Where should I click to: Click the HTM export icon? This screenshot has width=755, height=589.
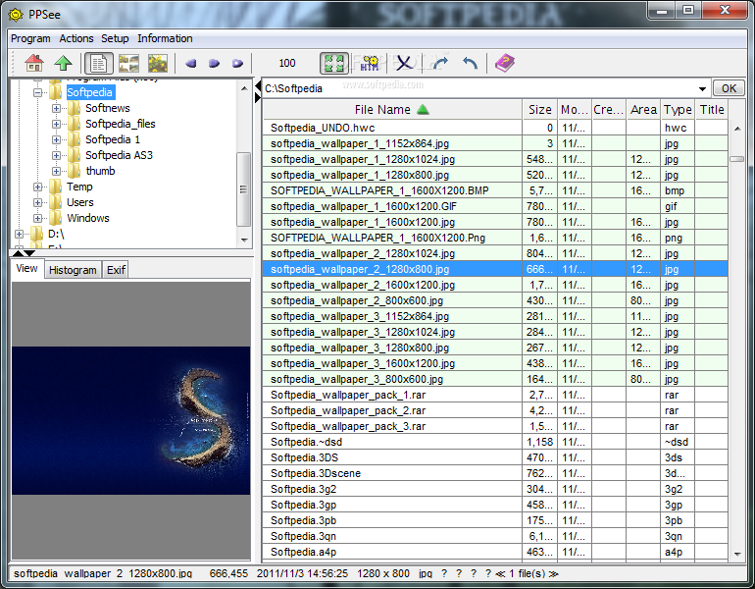pyautogui.click(x=370, y=63)
